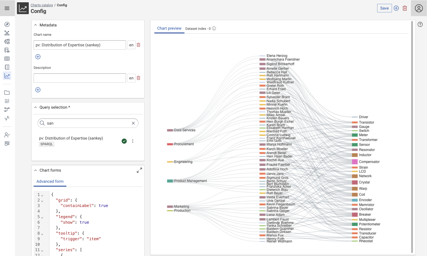Open the Charts catalog breadcrumb link

(x=42, y=5)
